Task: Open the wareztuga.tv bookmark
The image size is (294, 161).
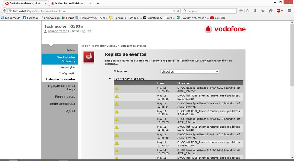Action: pos(159,18)
